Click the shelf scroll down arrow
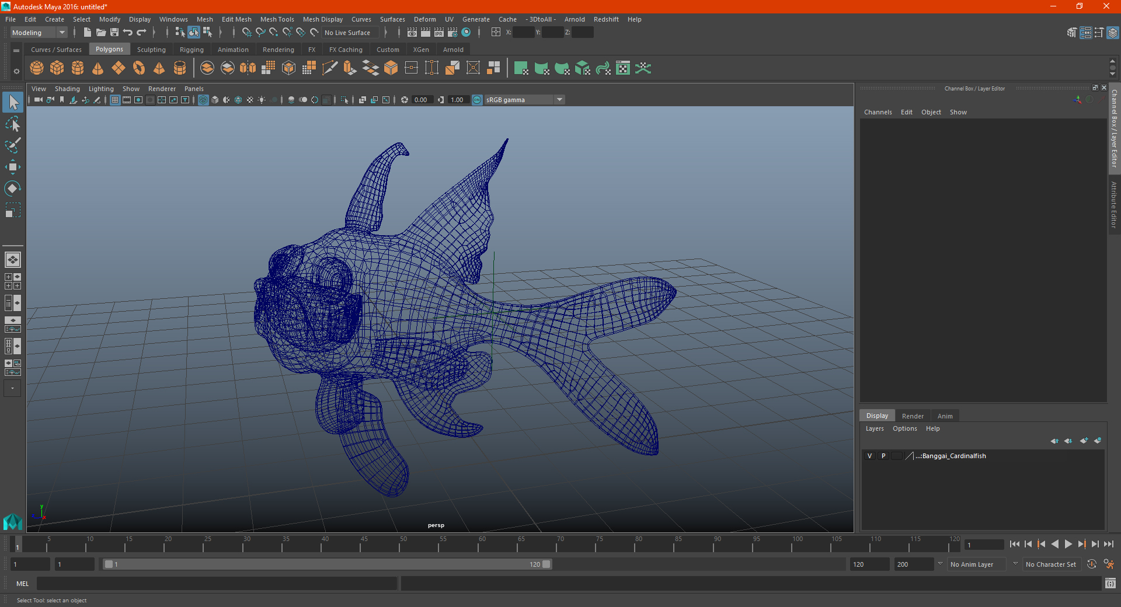 [x=1112, y=75]
